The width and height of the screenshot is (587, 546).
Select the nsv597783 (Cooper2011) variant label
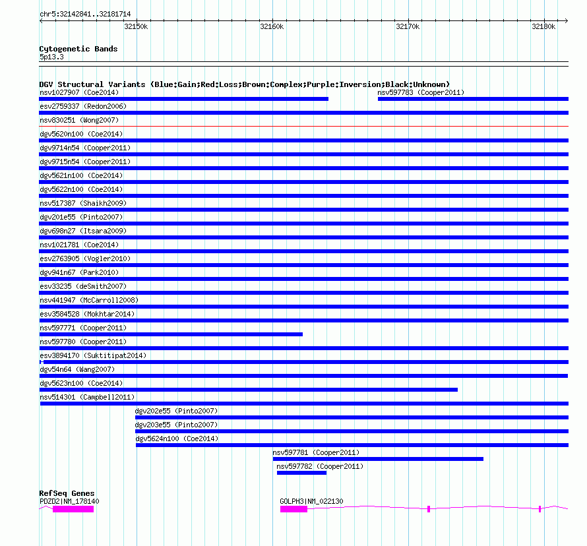click(x=421, y=92)
